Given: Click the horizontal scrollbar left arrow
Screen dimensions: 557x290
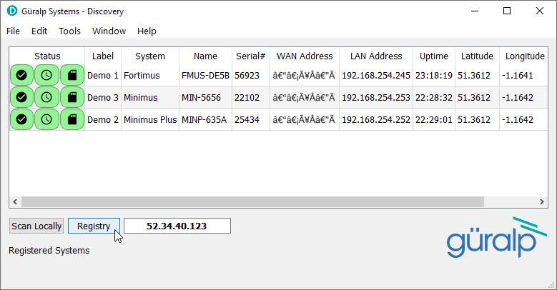Looking at the screenshot, I should (15, 201).
